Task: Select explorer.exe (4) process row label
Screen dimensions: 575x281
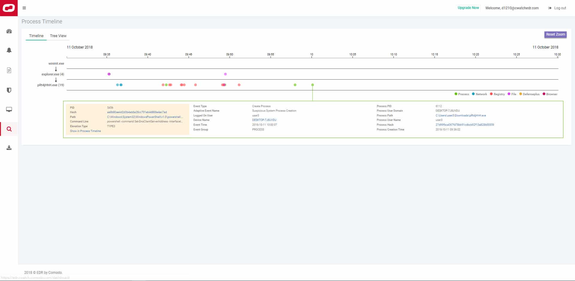Action: click(x=53, y=74)
